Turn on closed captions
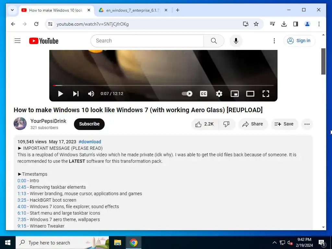Viewport: 332px width, 249px height. [x=204, y=94]
